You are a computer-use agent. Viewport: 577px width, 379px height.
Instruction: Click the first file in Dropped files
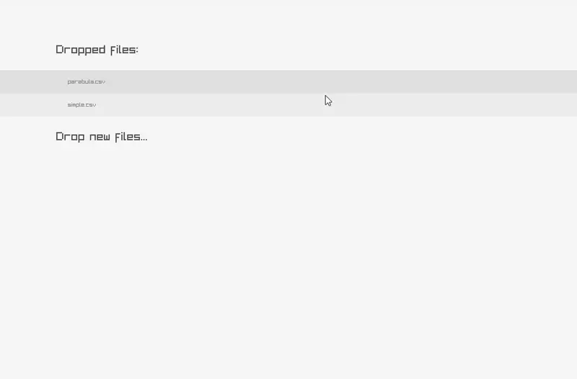pos(87,81)
